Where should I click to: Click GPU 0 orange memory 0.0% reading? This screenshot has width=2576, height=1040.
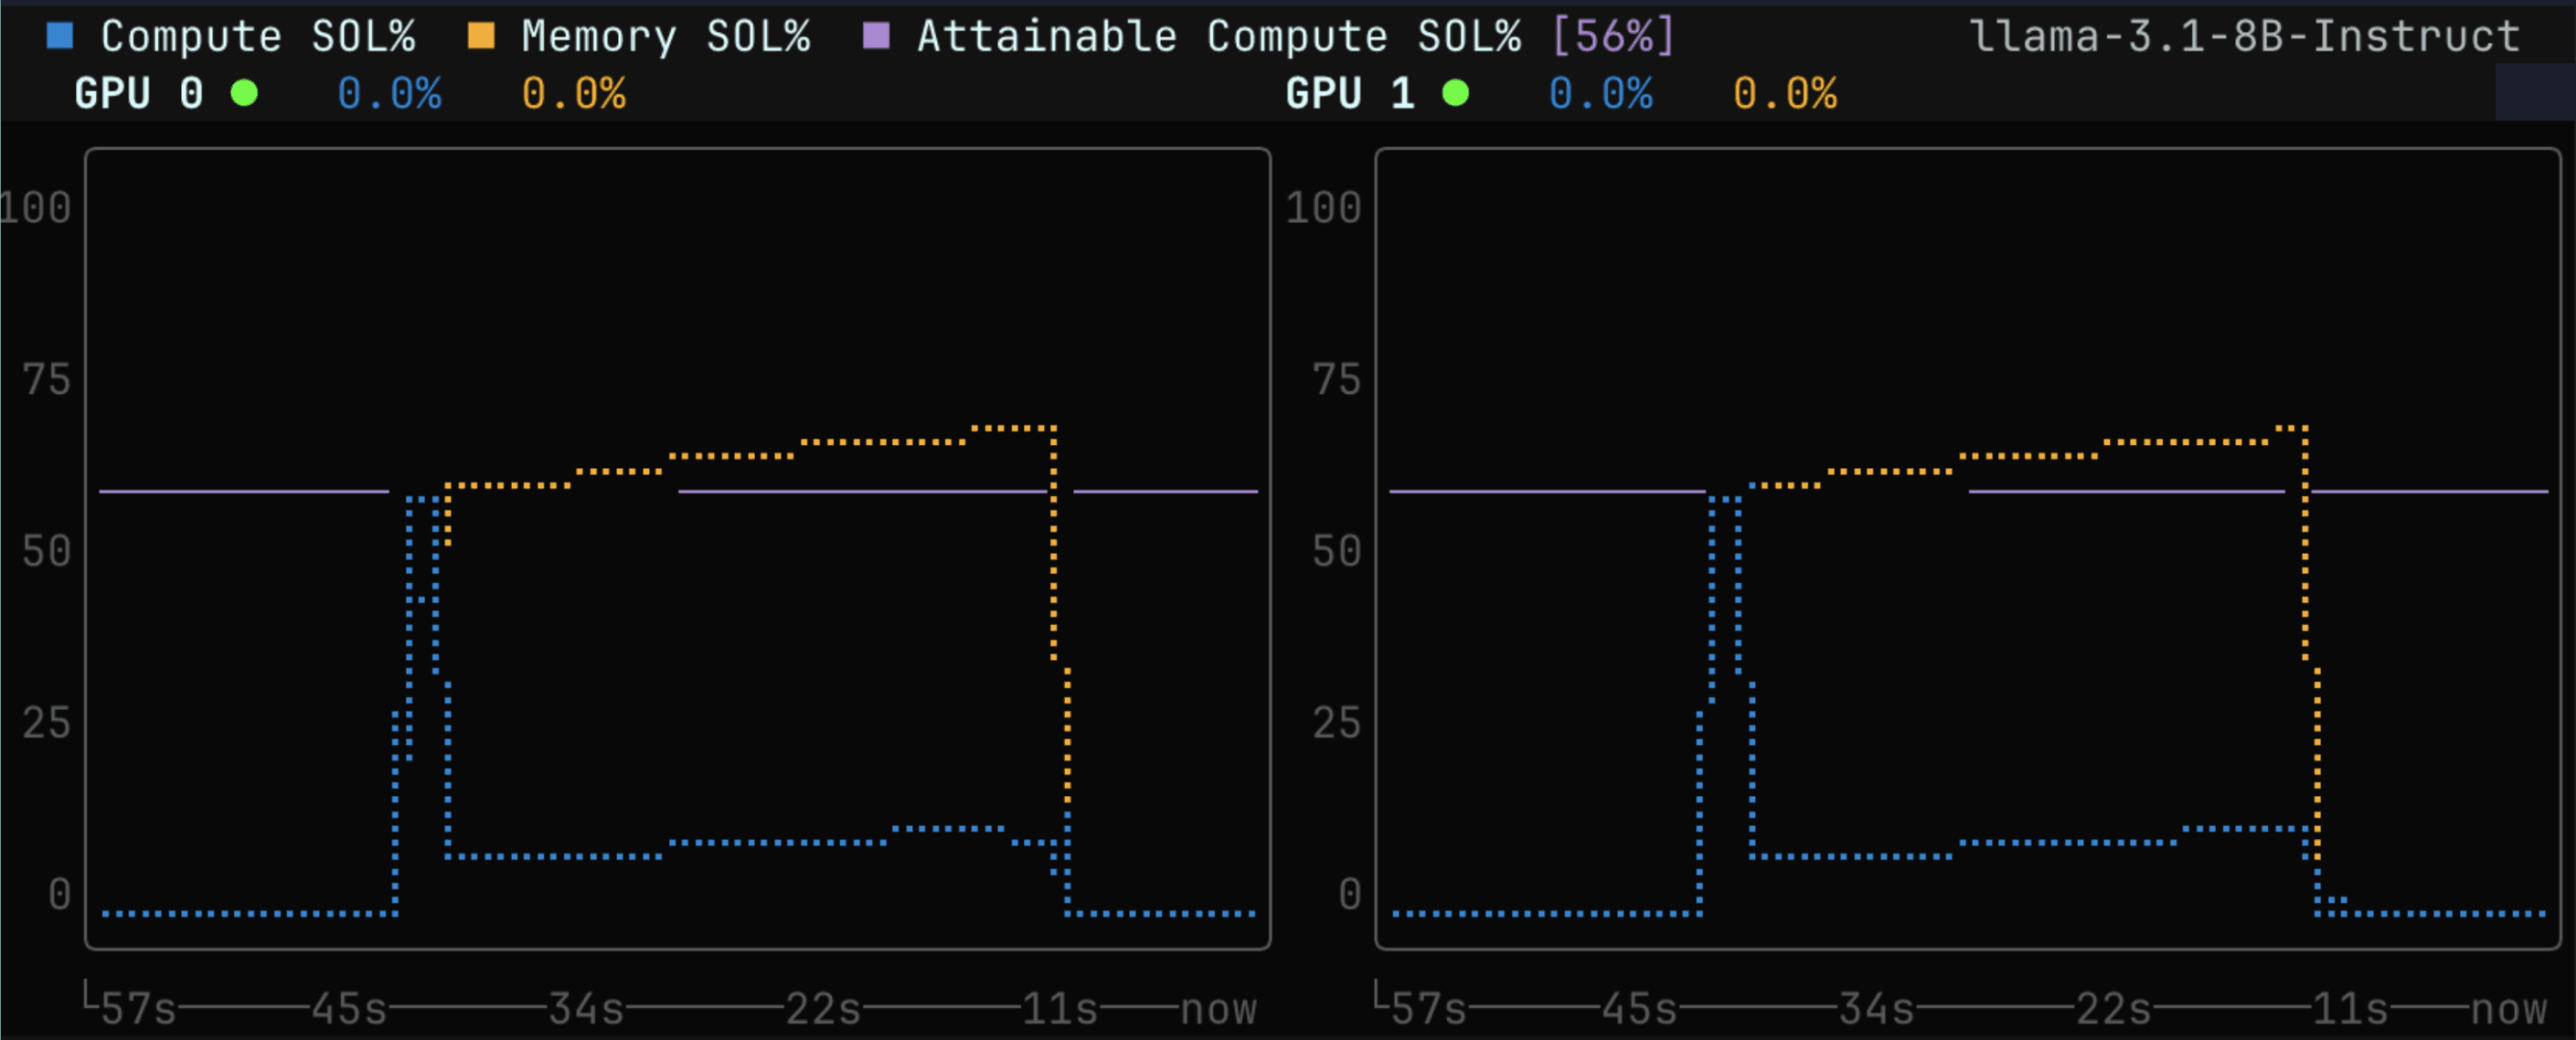(573, 94)
